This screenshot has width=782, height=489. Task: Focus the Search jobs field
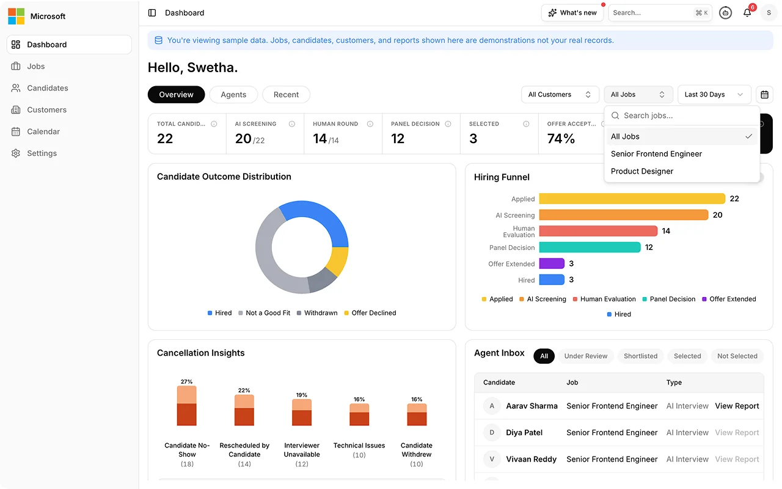coord(682,116)
